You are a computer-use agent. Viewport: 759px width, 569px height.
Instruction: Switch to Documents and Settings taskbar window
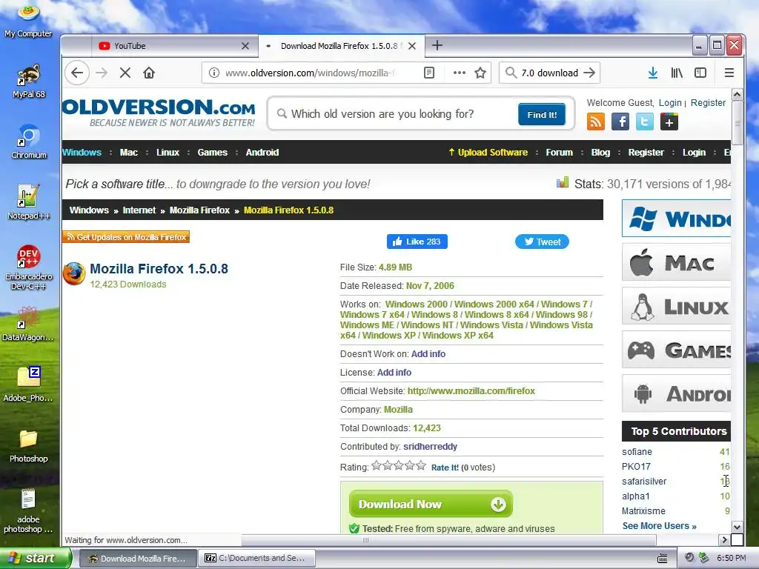pyautogui.click(x=257, y=559)
